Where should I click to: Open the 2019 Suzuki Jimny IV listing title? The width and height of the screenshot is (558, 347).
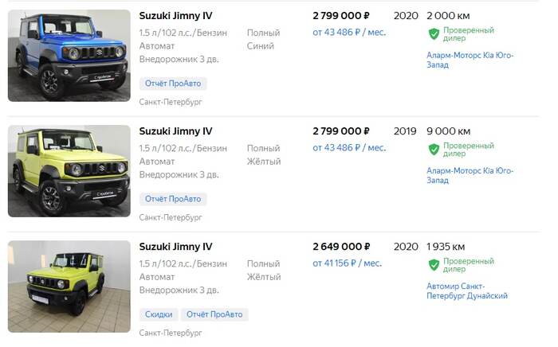[175, 131]
